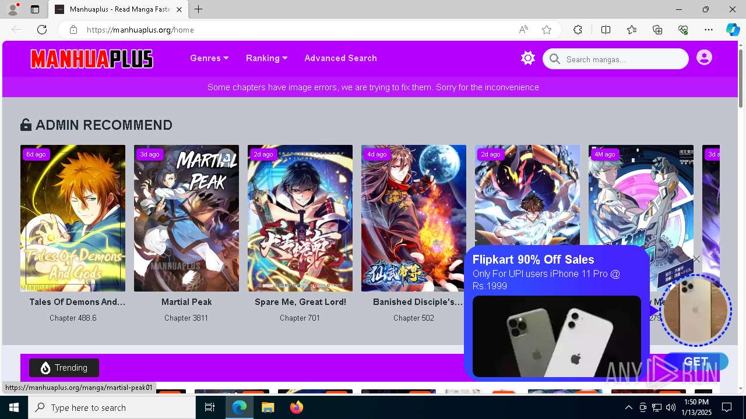Open Spare Me, Great Lord! cover

(x=300, y=218)
